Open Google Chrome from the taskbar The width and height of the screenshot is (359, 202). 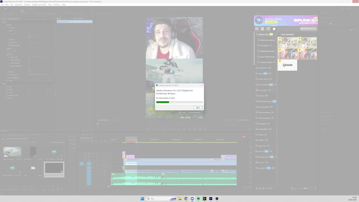pyautogui.click(x=186, y=199)
